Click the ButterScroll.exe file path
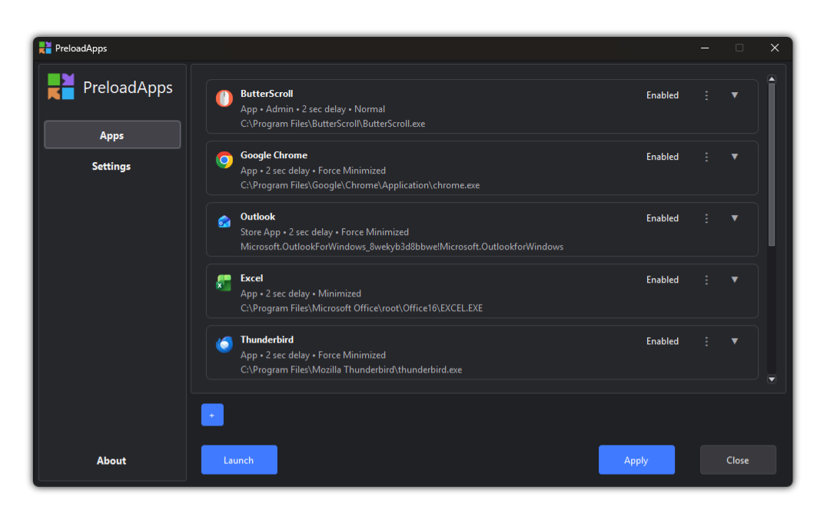The image size is (827, 530). click(x=333, y=124)
